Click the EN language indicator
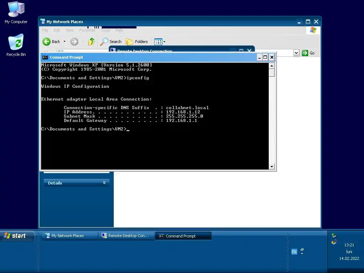The height and width of the screenshot is (273, 364). coord(294,252)
